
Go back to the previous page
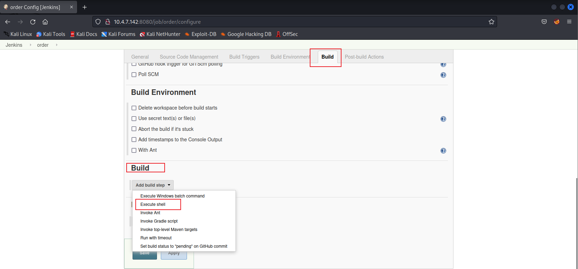8,22
